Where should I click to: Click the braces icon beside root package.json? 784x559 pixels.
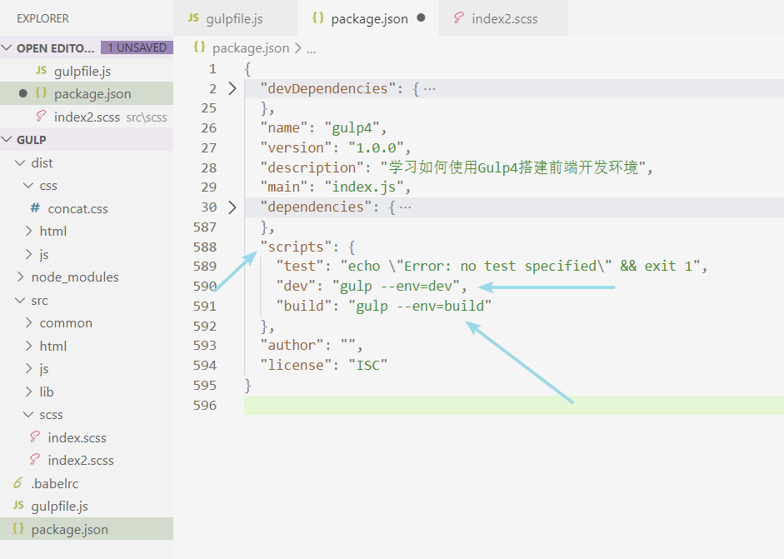17,529
